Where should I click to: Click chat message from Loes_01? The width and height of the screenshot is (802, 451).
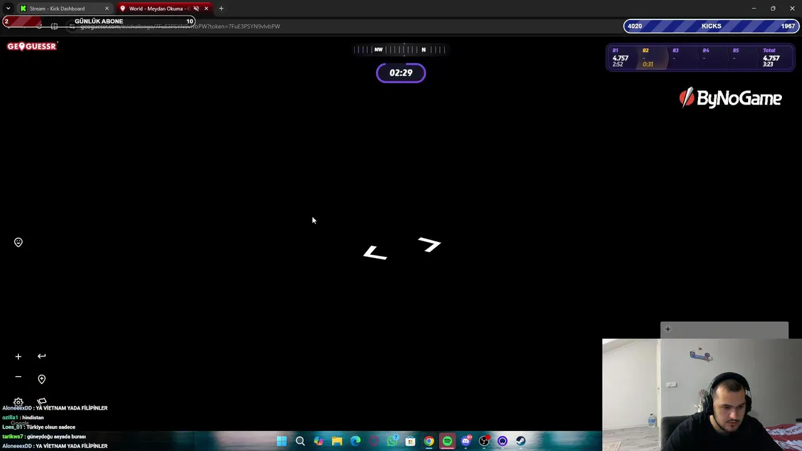39,427
